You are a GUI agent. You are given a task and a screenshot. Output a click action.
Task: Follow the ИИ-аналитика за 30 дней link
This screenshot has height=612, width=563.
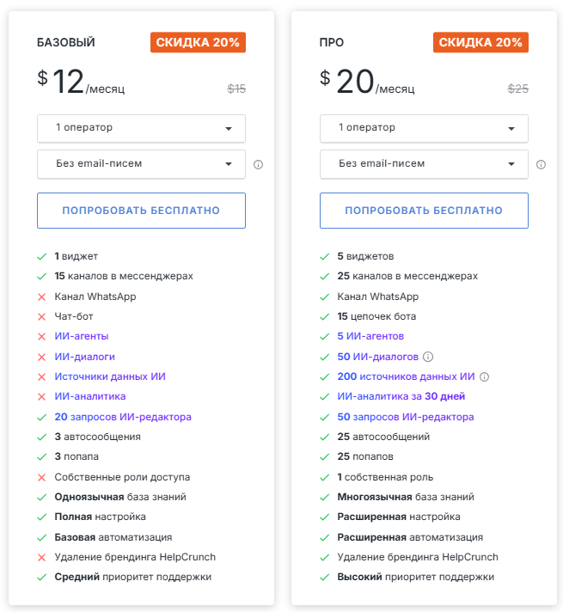coord(402,396)
